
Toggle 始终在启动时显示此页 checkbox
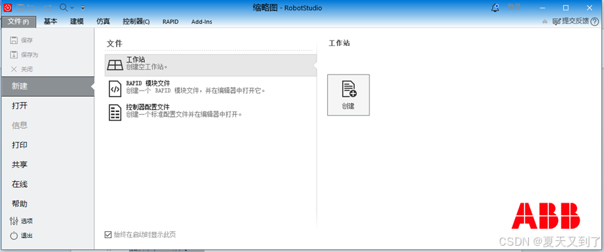[x=108, y=235]
